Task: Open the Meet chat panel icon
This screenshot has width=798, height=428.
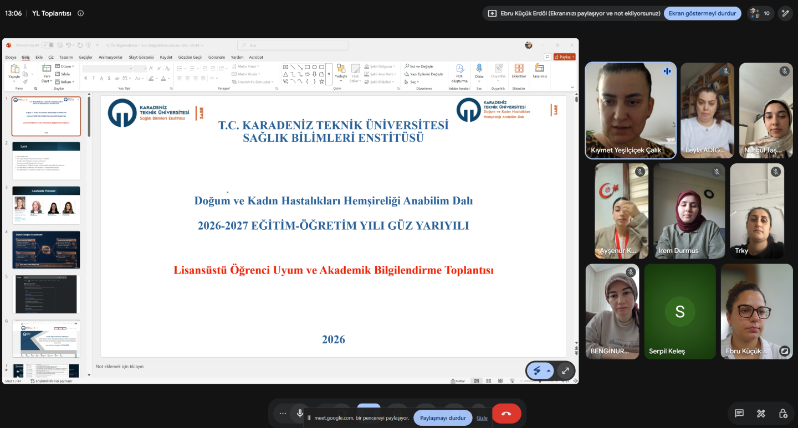Action: pos(739,413)
